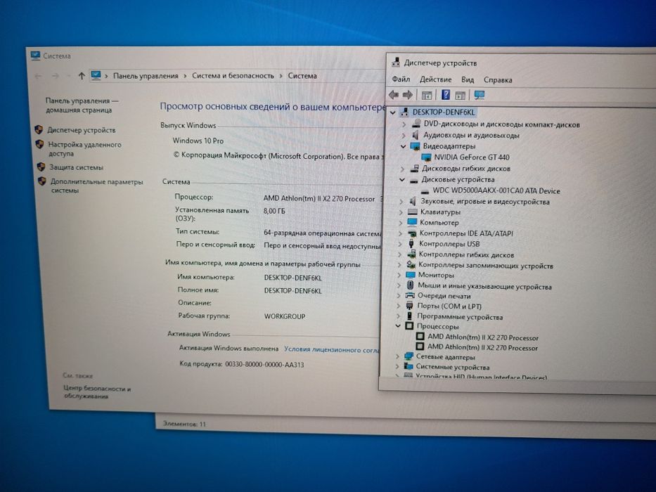Click product code 00330-80000-00000-AA313

pos(264,364)
